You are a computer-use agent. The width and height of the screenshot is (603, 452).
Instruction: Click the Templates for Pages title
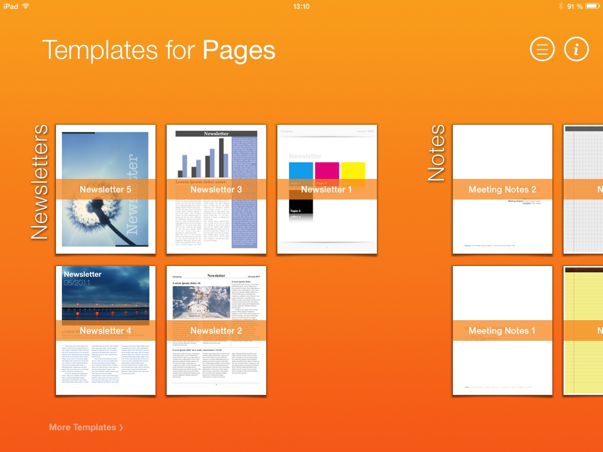159,50
